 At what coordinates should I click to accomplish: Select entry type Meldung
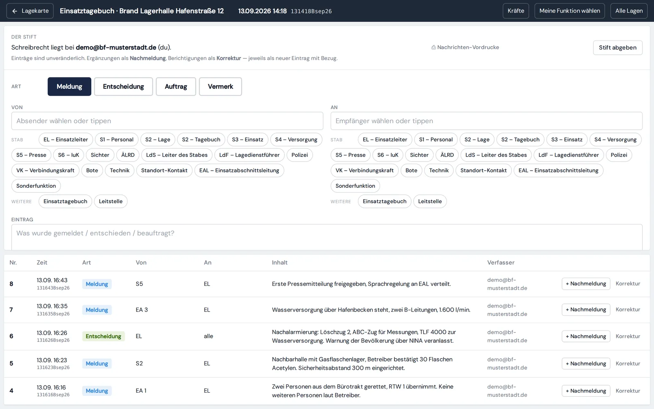point(69,87)
